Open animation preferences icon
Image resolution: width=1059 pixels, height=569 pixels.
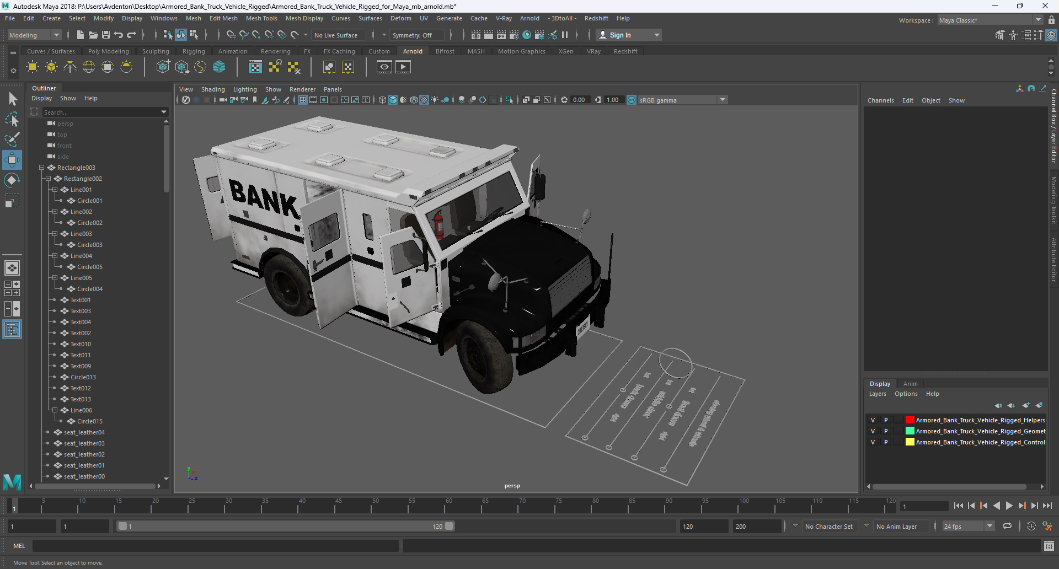1047,527
